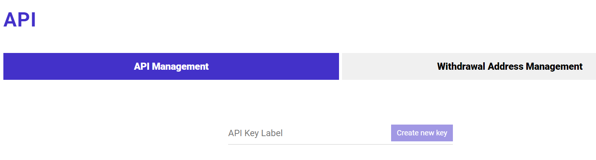This screenshot has width=596, height=160.
Task: Choose the API Management tab label
Action: tap(171, 66)
